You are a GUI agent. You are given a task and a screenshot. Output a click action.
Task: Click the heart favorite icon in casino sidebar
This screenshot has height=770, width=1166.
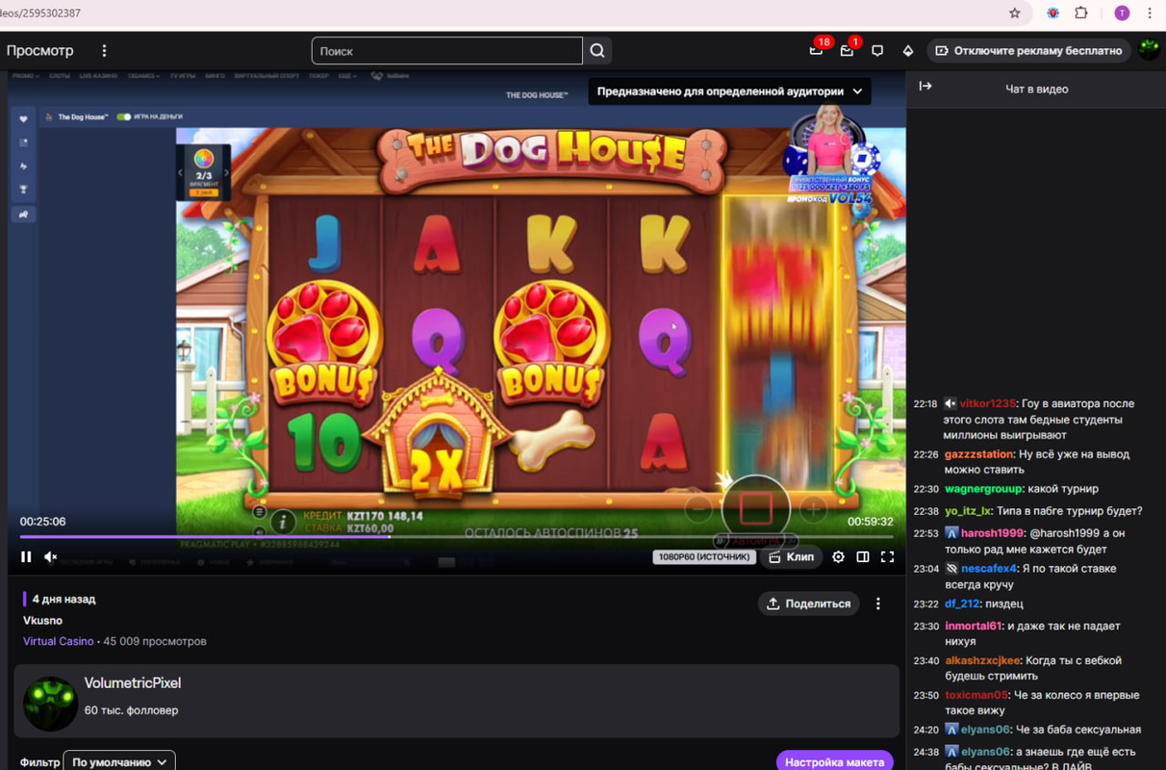(x=23, y=119)
